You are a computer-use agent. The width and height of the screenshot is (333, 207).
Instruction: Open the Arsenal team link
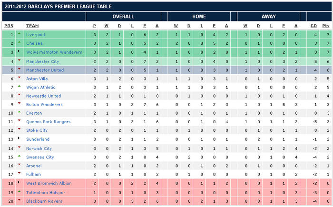tap(34, 166)
